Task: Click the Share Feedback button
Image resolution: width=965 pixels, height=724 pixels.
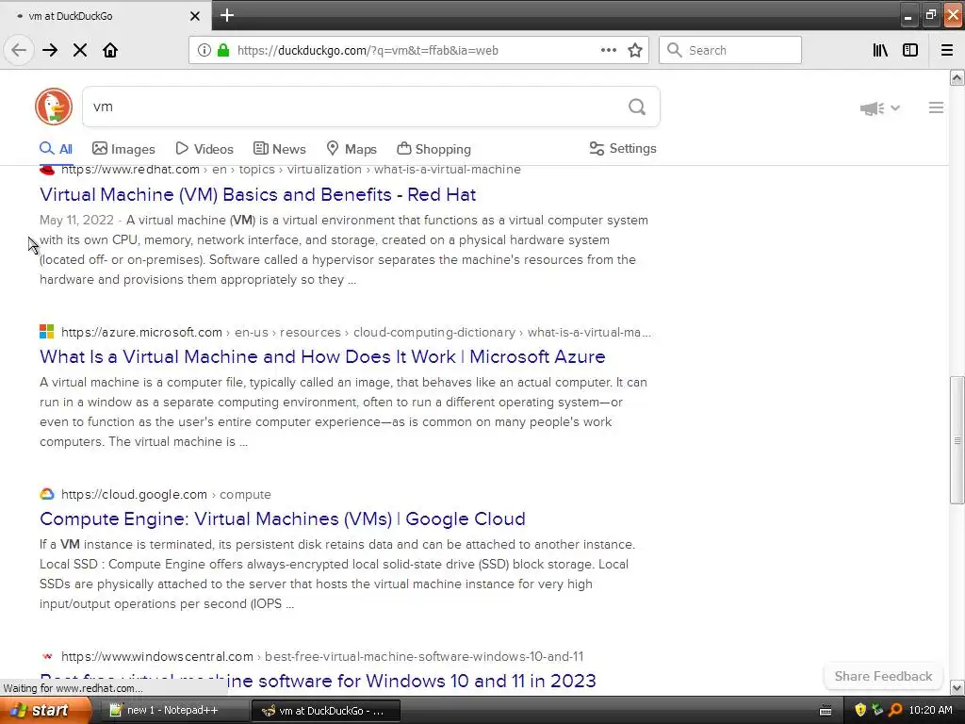Action: (883, 677)
